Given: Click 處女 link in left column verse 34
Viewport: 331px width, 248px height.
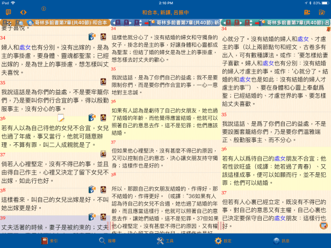Looking at the screenshot, I should pyautogui.click(x=24, y=47).
